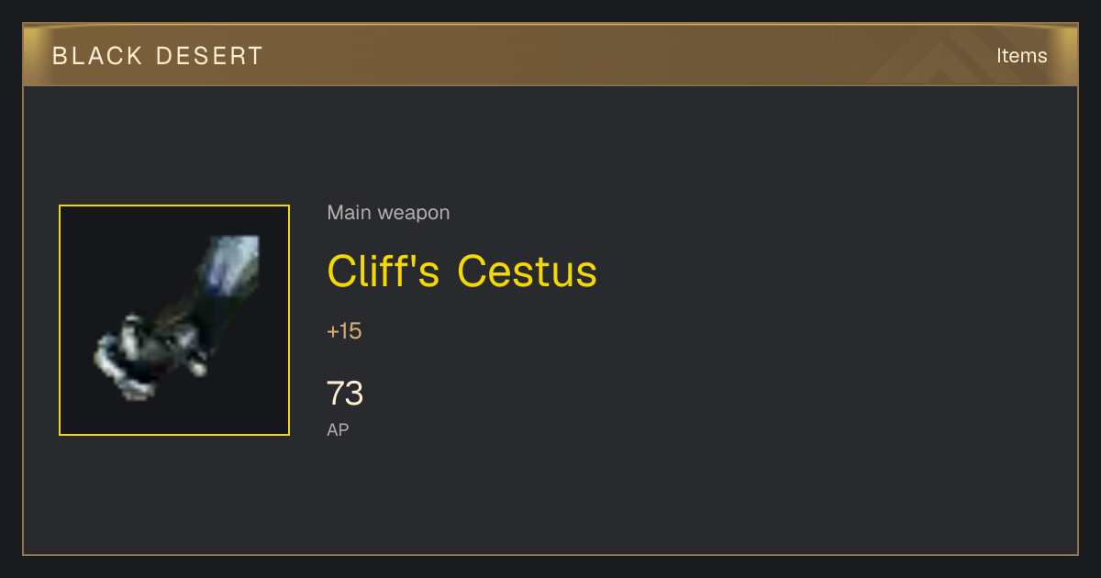Select the 73 attack power value

345,394
